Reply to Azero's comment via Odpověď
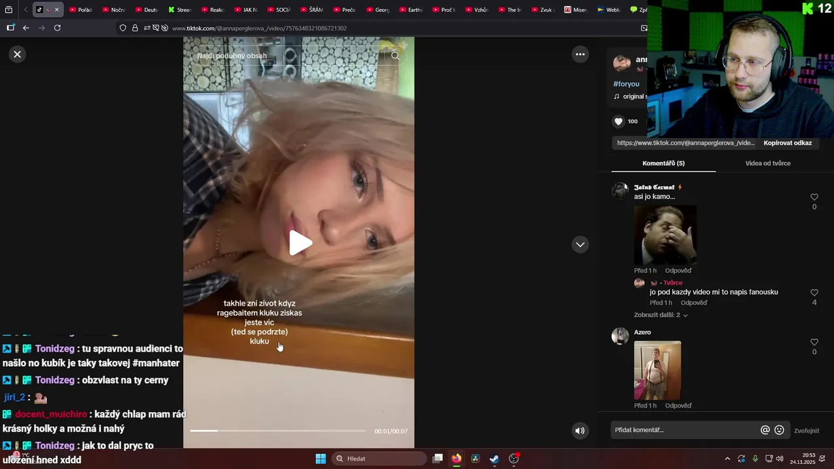Screen dimensions: 834x469 [x=678, y=405]
